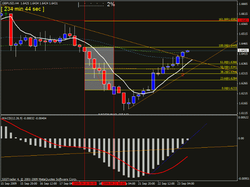Click the 1.6265 price axis value

coord(243,83)
